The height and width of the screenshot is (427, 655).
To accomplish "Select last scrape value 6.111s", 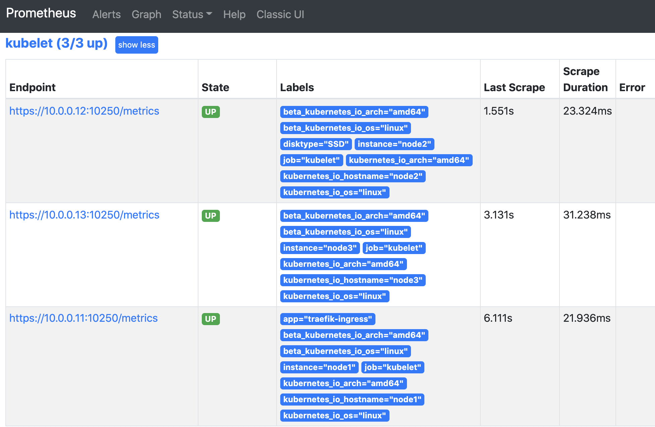I will click(498, 318).
